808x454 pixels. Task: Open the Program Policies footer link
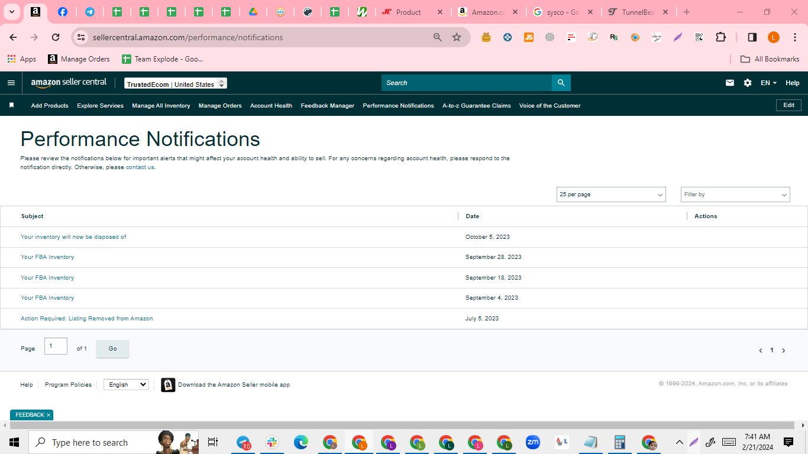pos(68,385)
